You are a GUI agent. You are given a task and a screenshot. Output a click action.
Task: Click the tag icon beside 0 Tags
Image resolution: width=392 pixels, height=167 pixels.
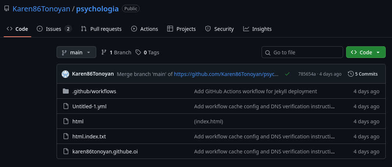point(138,52)
